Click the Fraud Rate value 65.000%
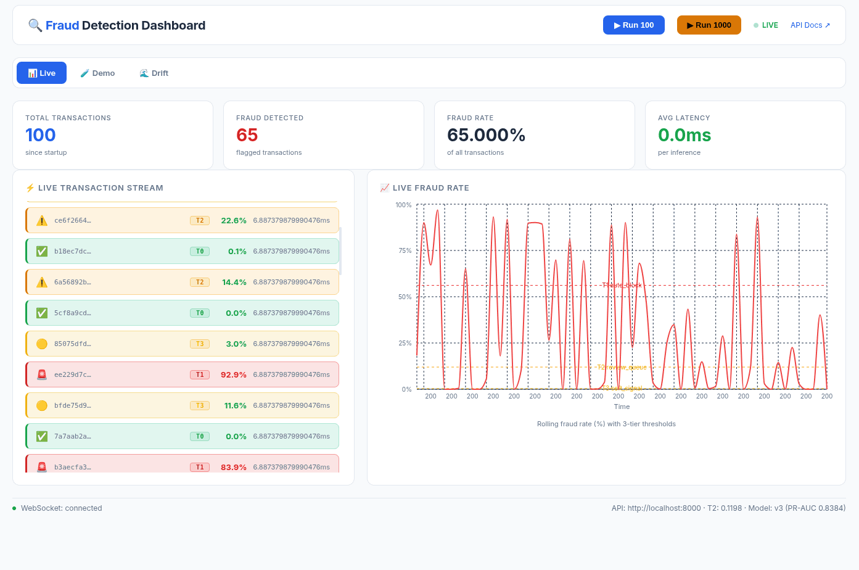859x570 pixels. click(x=486, y=135)
